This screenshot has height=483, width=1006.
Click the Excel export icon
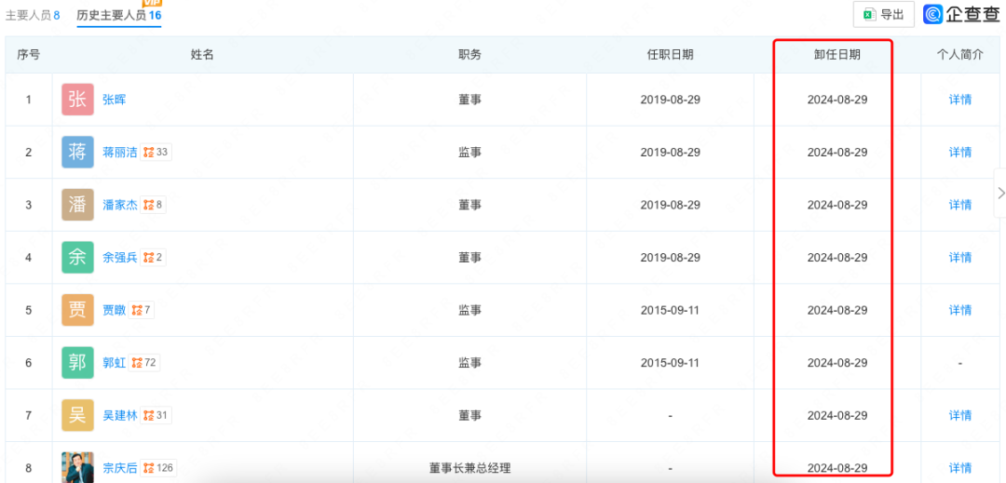pyautogui.click(x=868, y=14)
